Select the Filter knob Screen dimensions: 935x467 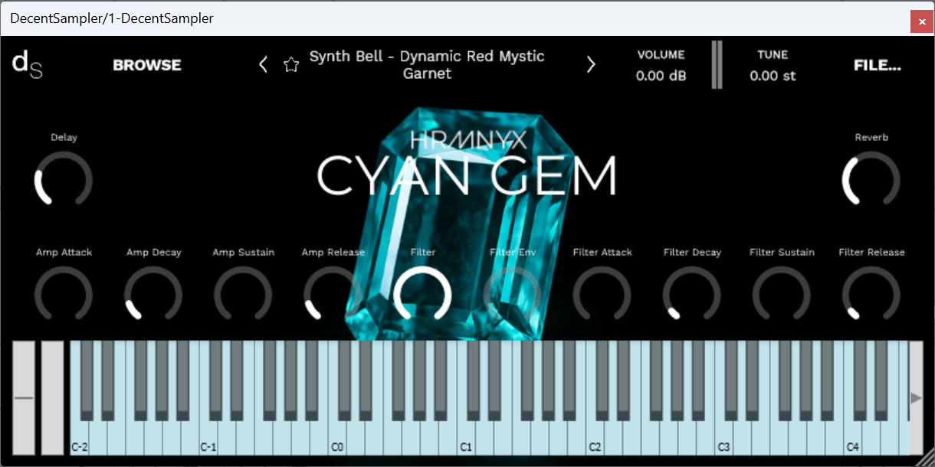point(422,295)
